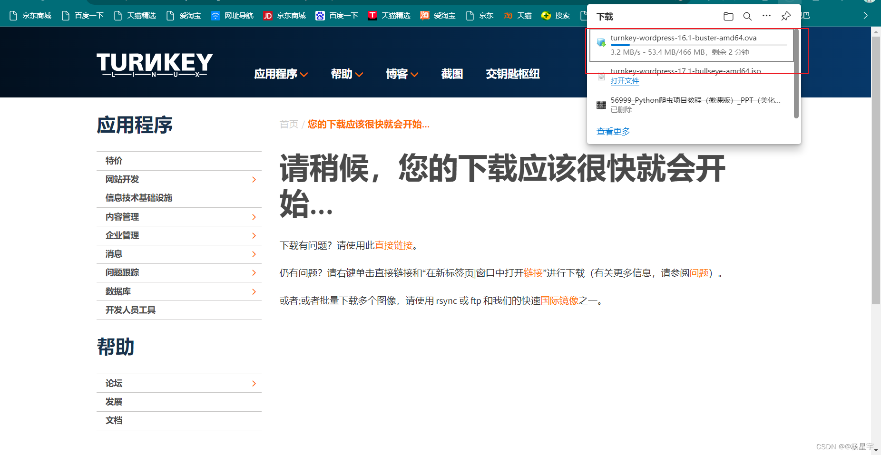881x455 pixels.
Task: Open the first 天猫精选 bookmark
Action: [135, 16]
